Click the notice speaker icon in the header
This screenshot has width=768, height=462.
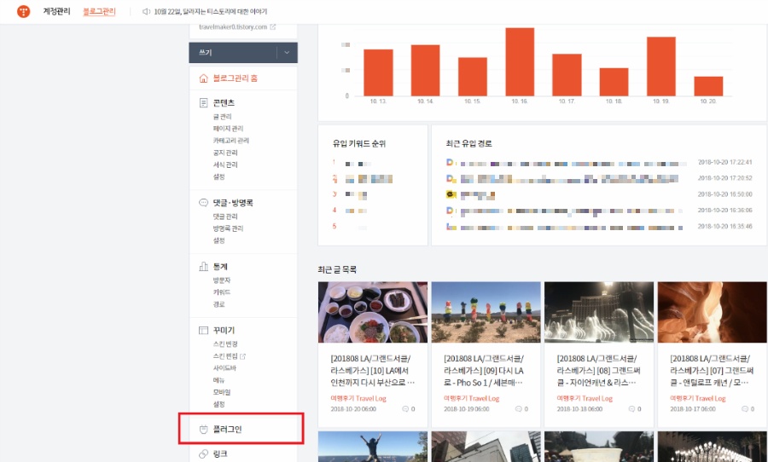click(x=146, y=11)
